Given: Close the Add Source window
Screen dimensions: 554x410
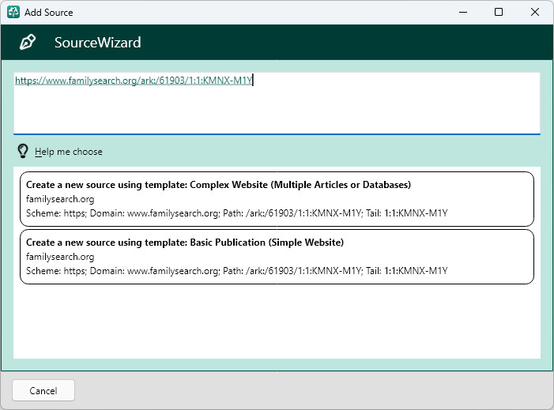Looking at the screenshot, I should click(535, 13).
